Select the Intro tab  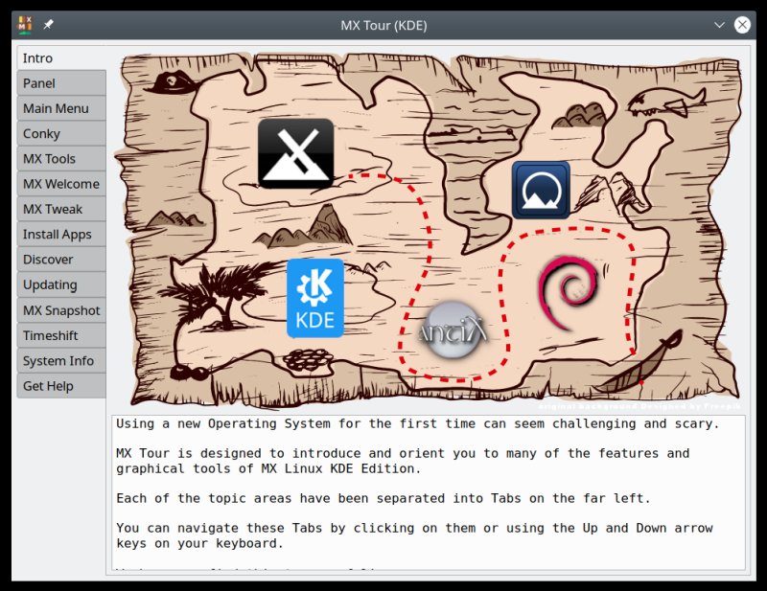(x=61, y=58)
